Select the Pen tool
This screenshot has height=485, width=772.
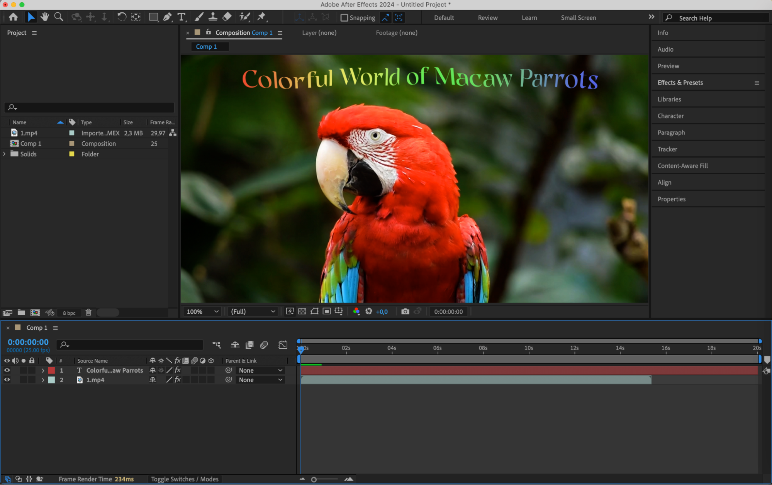pyautogui.click(x=167, y=17)
